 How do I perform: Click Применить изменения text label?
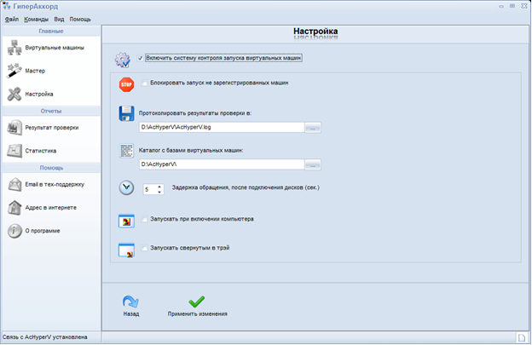198,314
